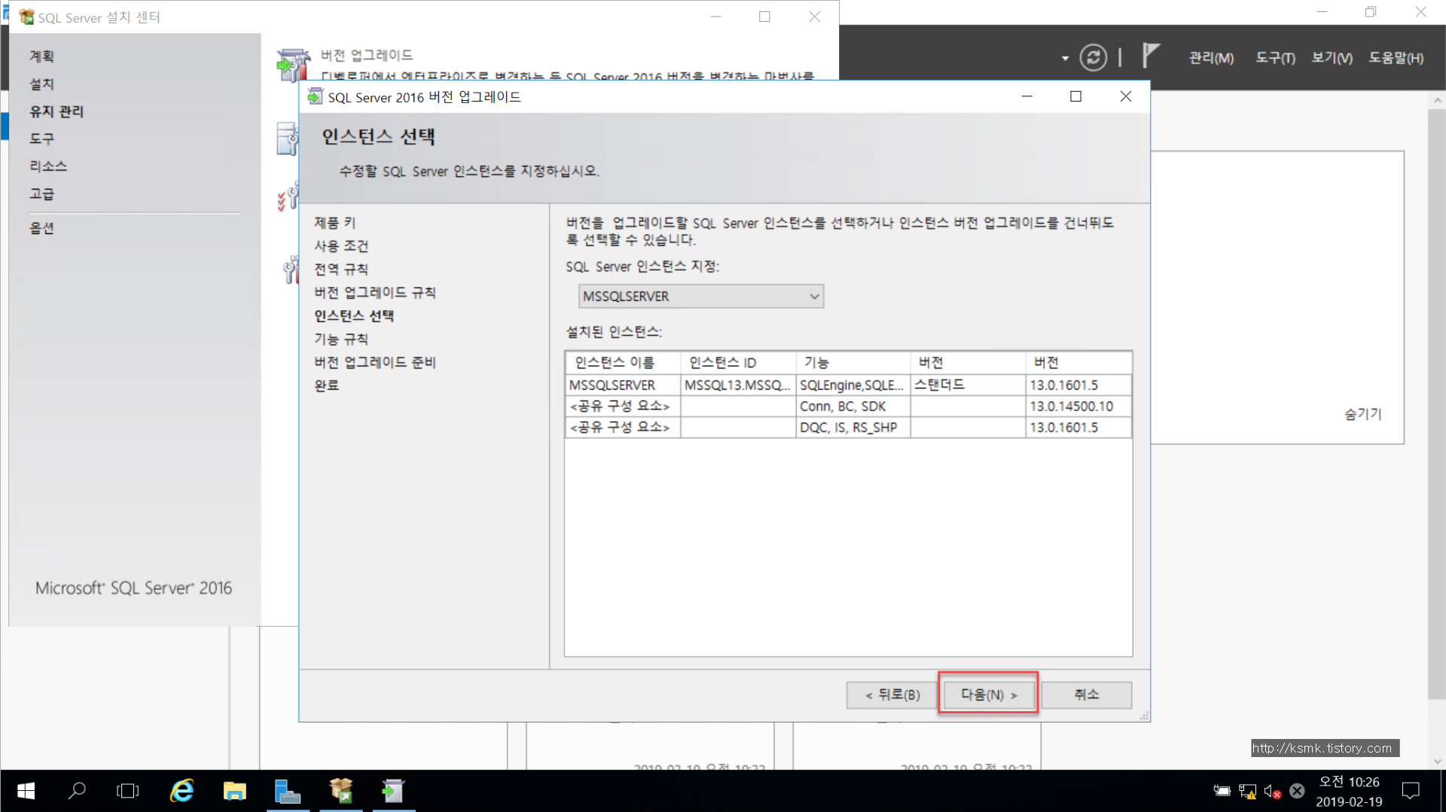
Task: Launch Internet Explorer from the taskbar
Action: coord(182,791)
